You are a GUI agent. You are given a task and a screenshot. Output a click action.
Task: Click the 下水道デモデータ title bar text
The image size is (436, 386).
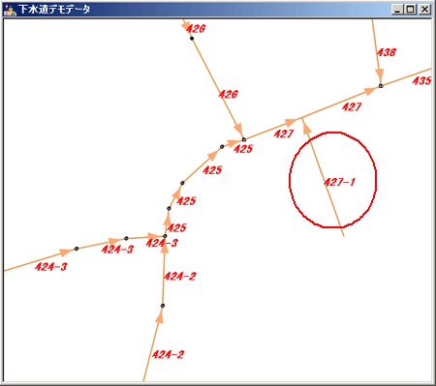coord(54,10)
